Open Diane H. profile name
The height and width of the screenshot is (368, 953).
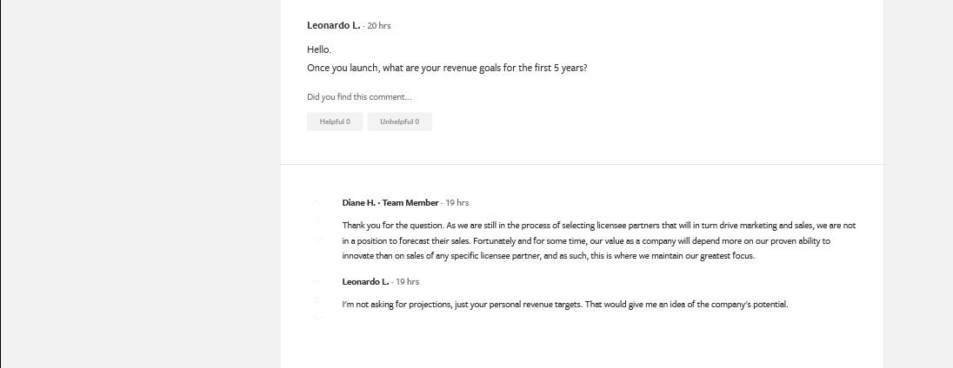pos(358,203)
